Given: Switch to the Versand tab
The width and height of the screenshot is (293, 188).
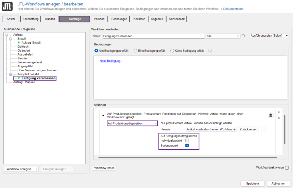Looking at the screenshot, I should [99, 19].
